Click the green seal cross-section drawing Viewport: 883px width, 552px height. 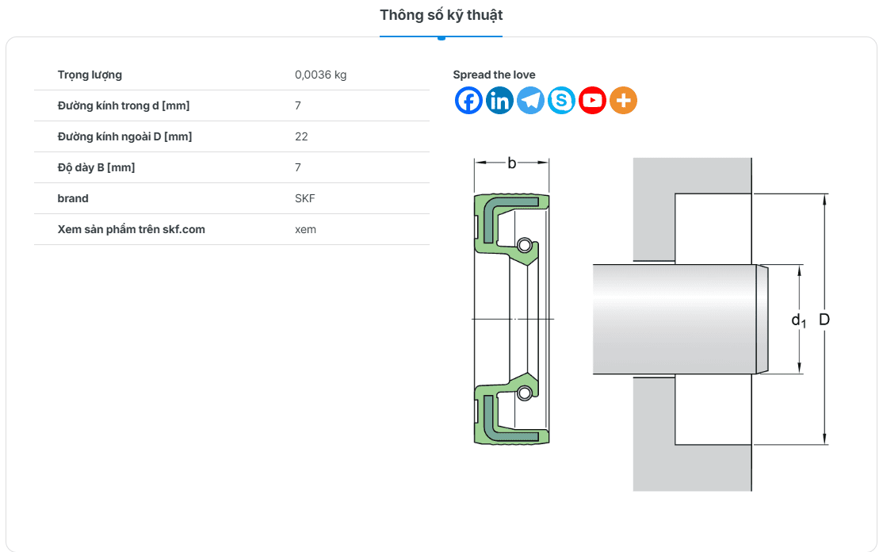pos(511,317)
